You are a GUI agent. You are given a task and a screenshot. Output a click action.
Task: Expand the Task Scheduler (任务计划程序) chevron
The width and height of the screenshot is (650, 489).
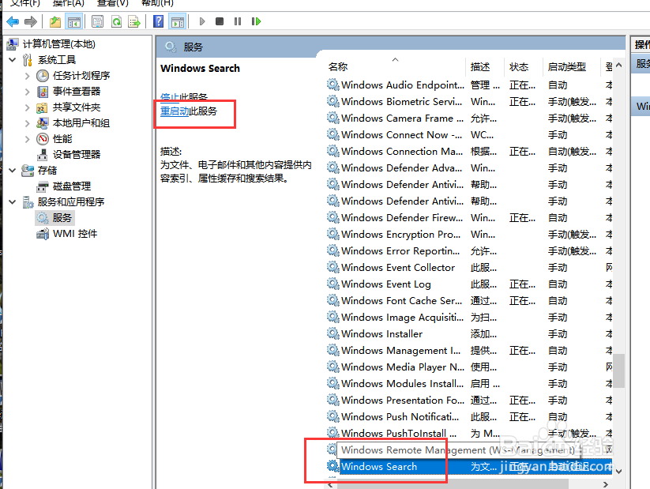tap(28, 76)
